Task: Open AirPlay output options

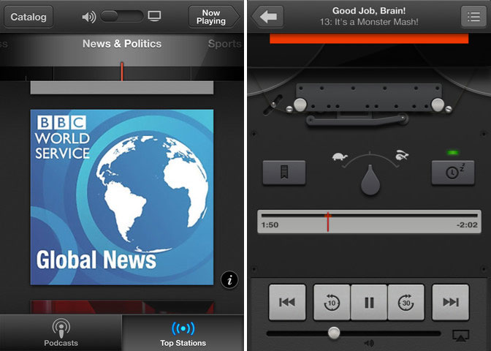Action: (x=460, y=336)
